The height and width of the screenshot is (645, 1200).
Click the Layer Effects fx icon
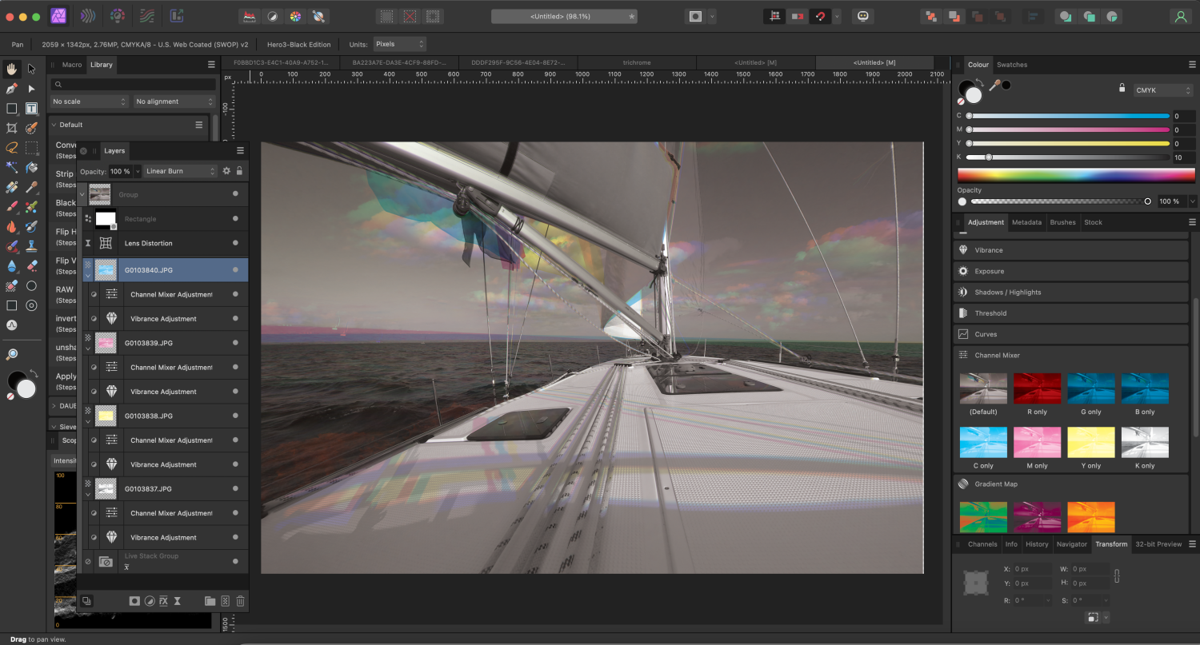[x=163, y=601]
